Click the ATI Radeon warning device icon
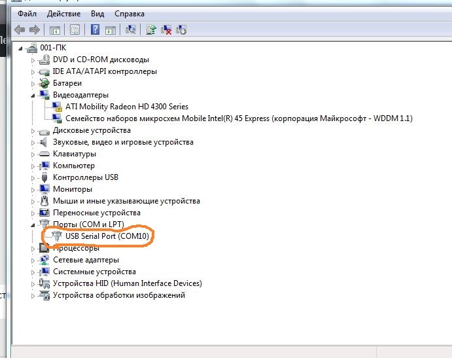Viewport: 452px width, 358px height. click(57, 107)
